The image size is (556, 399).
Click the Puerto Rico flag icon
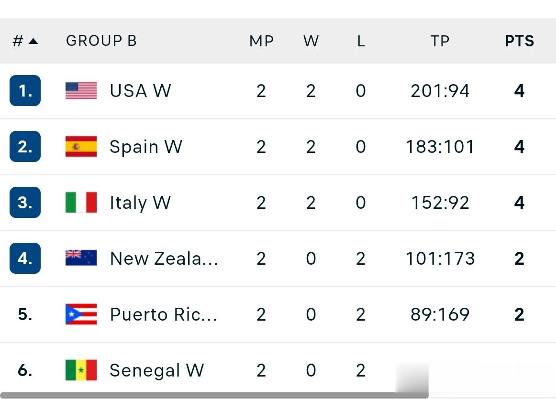[81, 314]
